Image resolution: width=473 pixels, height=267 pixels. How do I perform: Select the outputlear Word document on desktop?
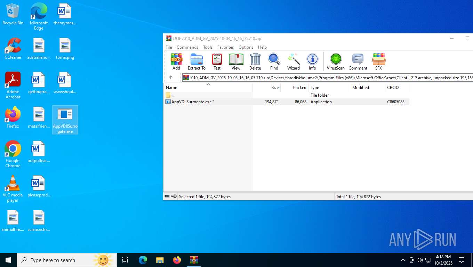[x=39, y=152]
